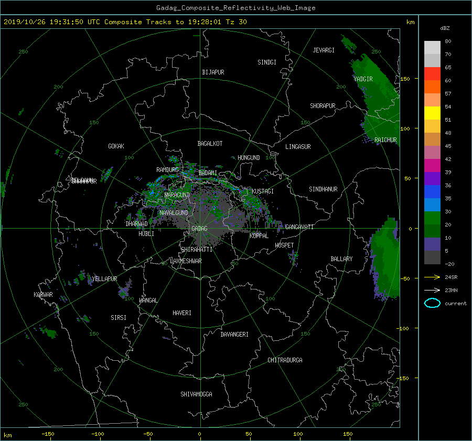The height and width of the screenshot is (441, 472).
Task: Select the yellow 51 dBZ color swatch
Action: click(432, 113)
